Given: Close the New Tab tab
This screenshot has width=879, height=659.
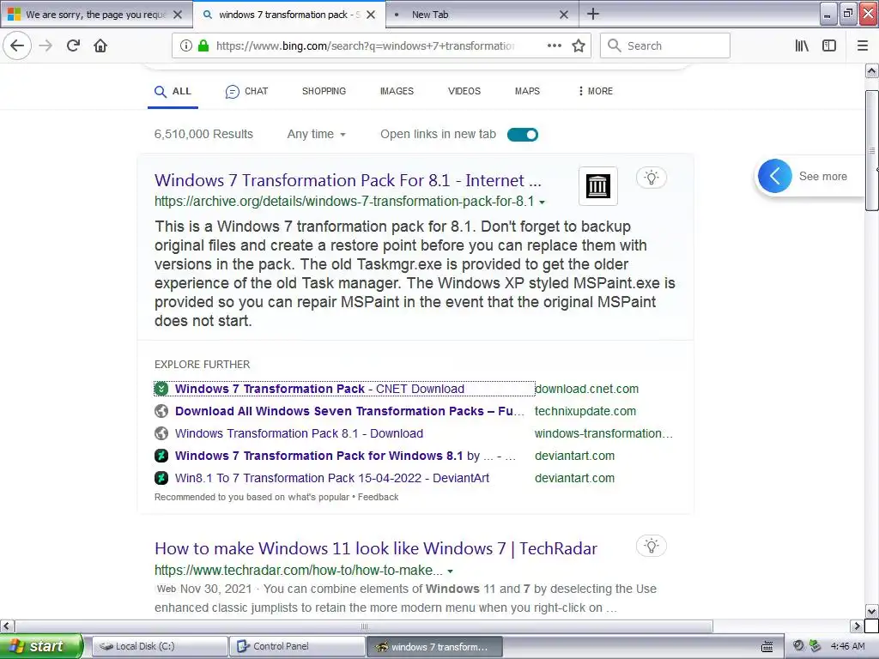Looking at the screenshot, I should tap(564, 15).
